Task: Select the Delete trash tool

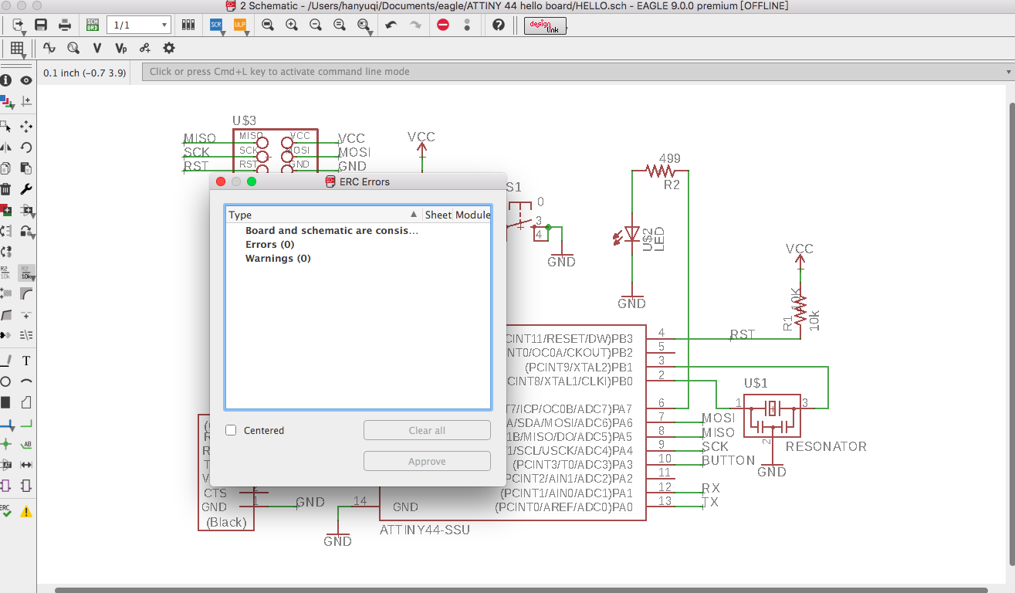Action: click(5, 189)
